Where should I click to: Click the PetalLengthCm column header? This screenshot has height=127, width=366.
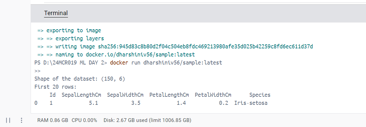(x=169, y=95)
